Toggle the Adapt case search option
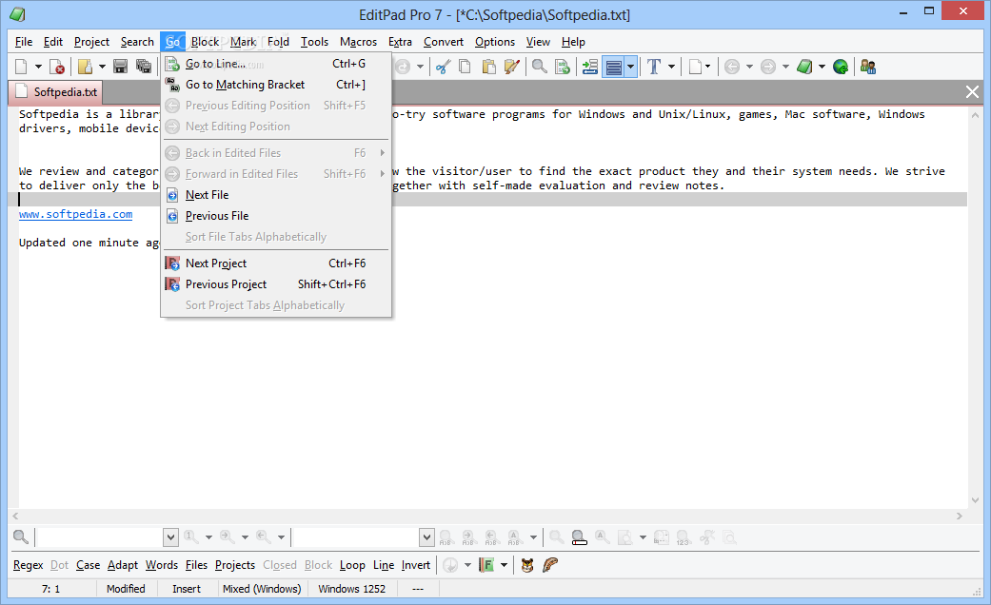 coord(123,565)
